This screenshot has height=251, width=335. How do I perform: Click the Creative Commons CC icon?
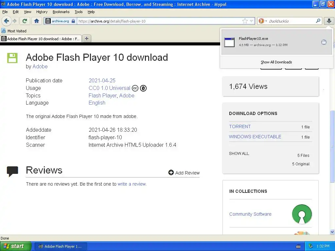click(135, 88)
